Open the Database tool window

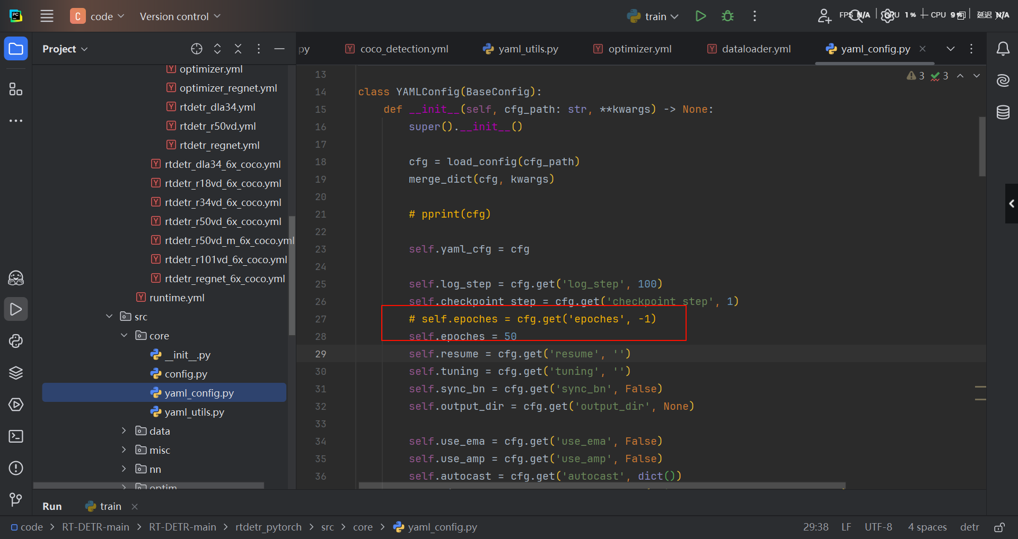tap(1003, 112)
